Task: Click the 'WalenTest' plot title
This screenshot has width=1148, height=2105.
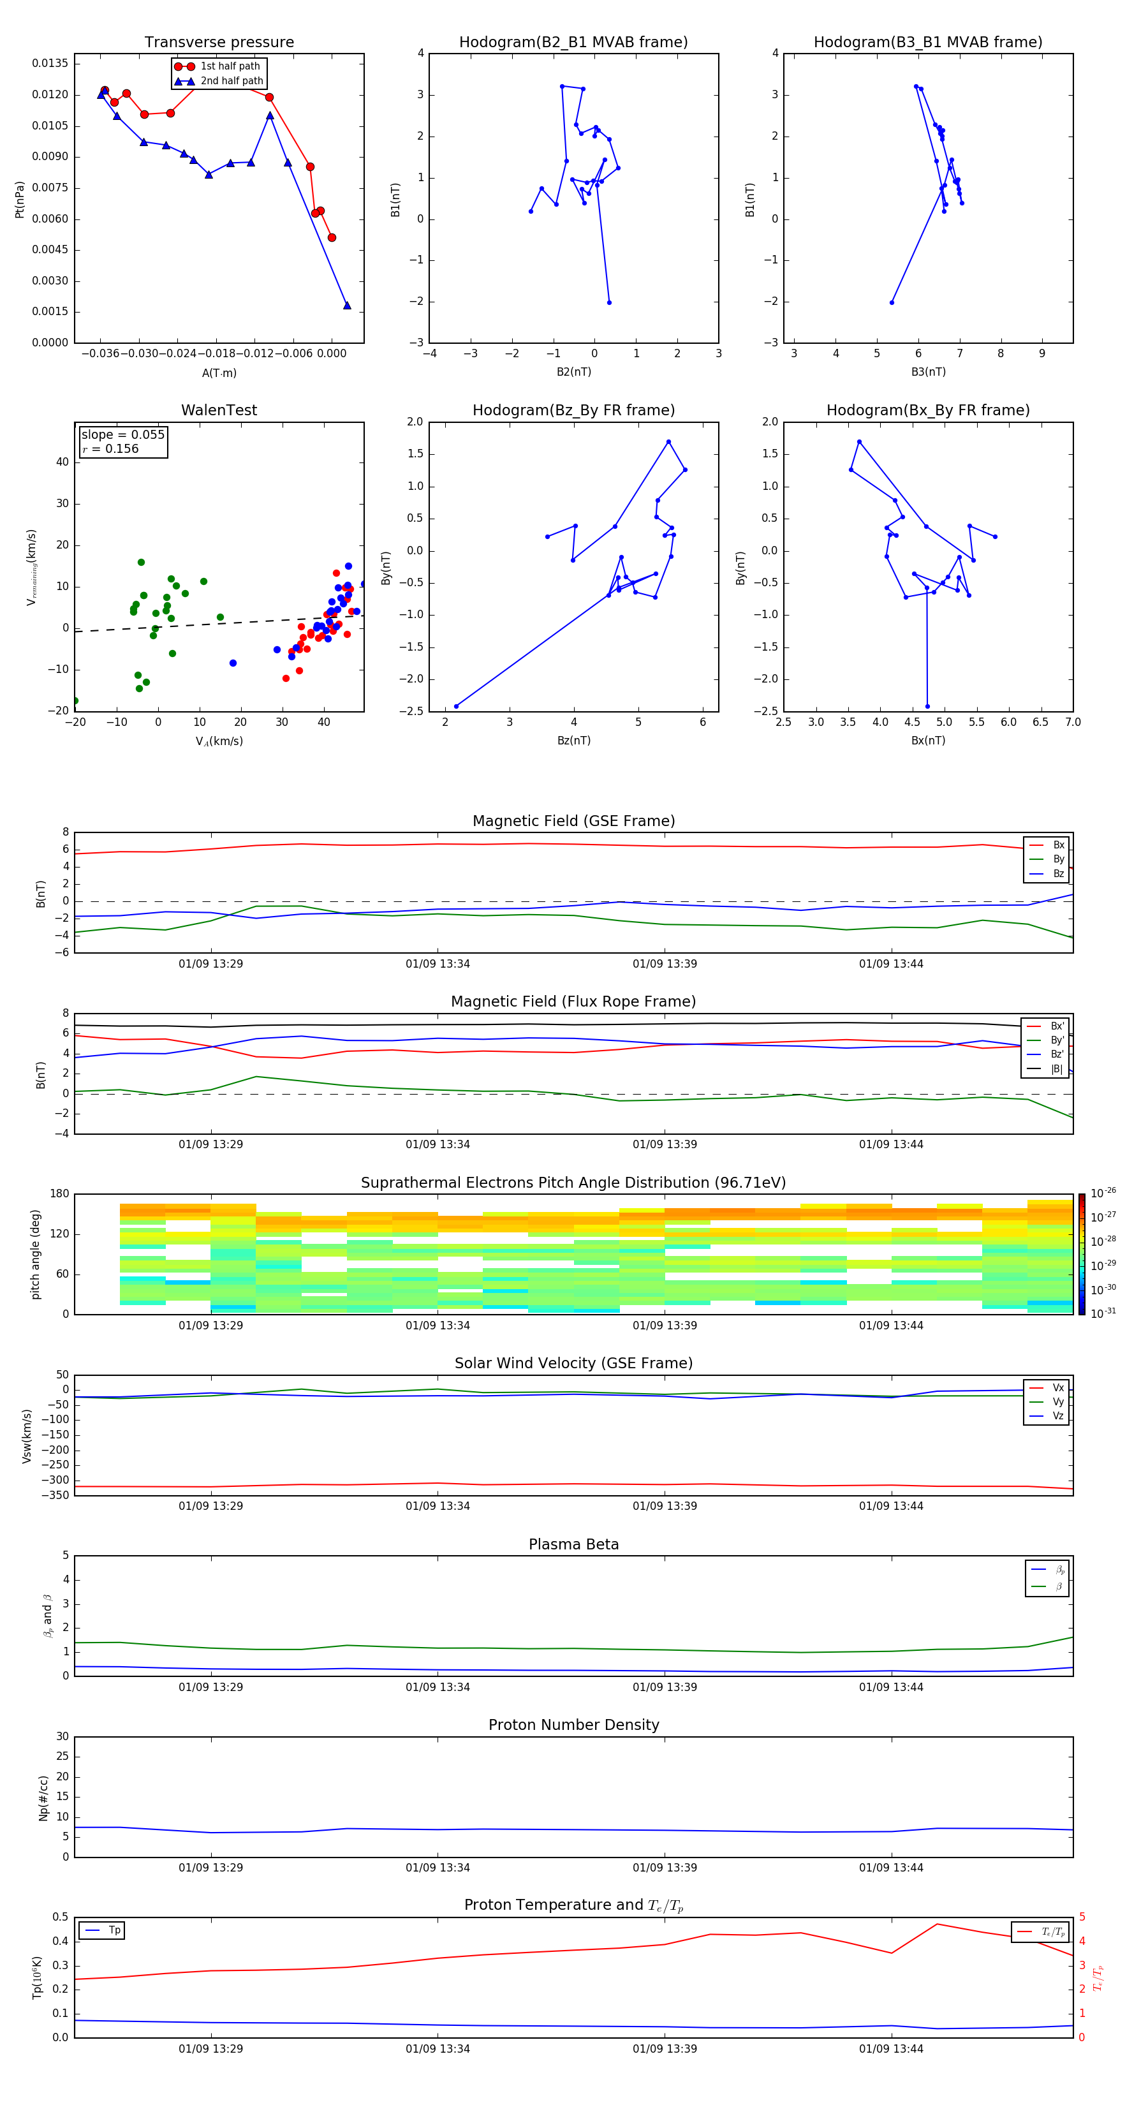Action: point(219,410)
